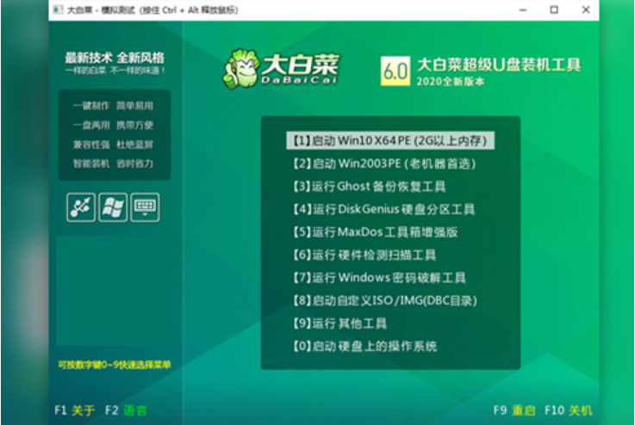The height and width of the screenshot is (425, 635).
Task: Click F1 关于 about shortcut
Action: point(74,410)
